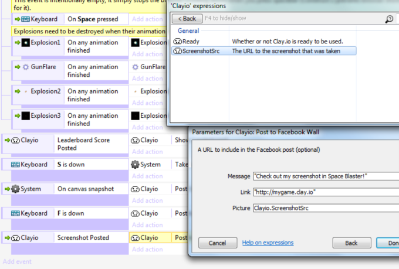Click green arrow beside On canvas snapshot System

click(7, 189)
